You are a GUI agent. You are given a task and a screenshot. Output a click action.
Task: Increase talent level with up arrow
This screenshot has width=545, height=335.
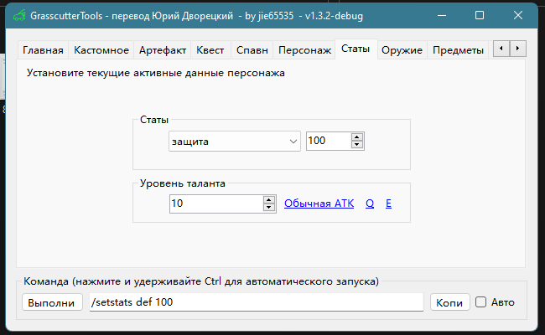coord(269,199)
